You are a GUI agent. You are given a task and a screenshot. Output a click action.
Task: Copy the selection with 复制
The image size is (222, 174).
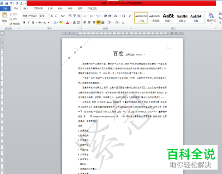point(13,19)
